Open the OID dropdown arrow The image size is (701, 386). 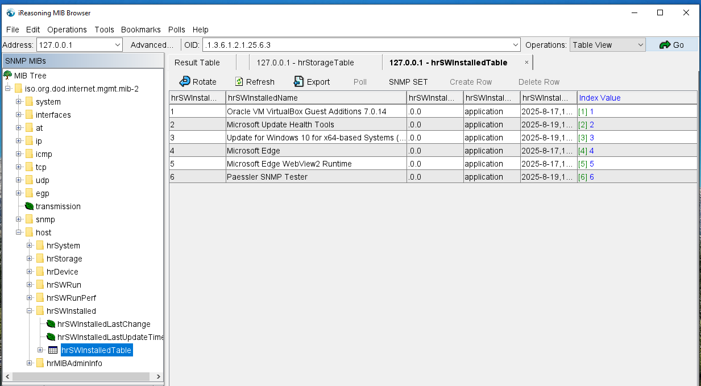(516, 45)
